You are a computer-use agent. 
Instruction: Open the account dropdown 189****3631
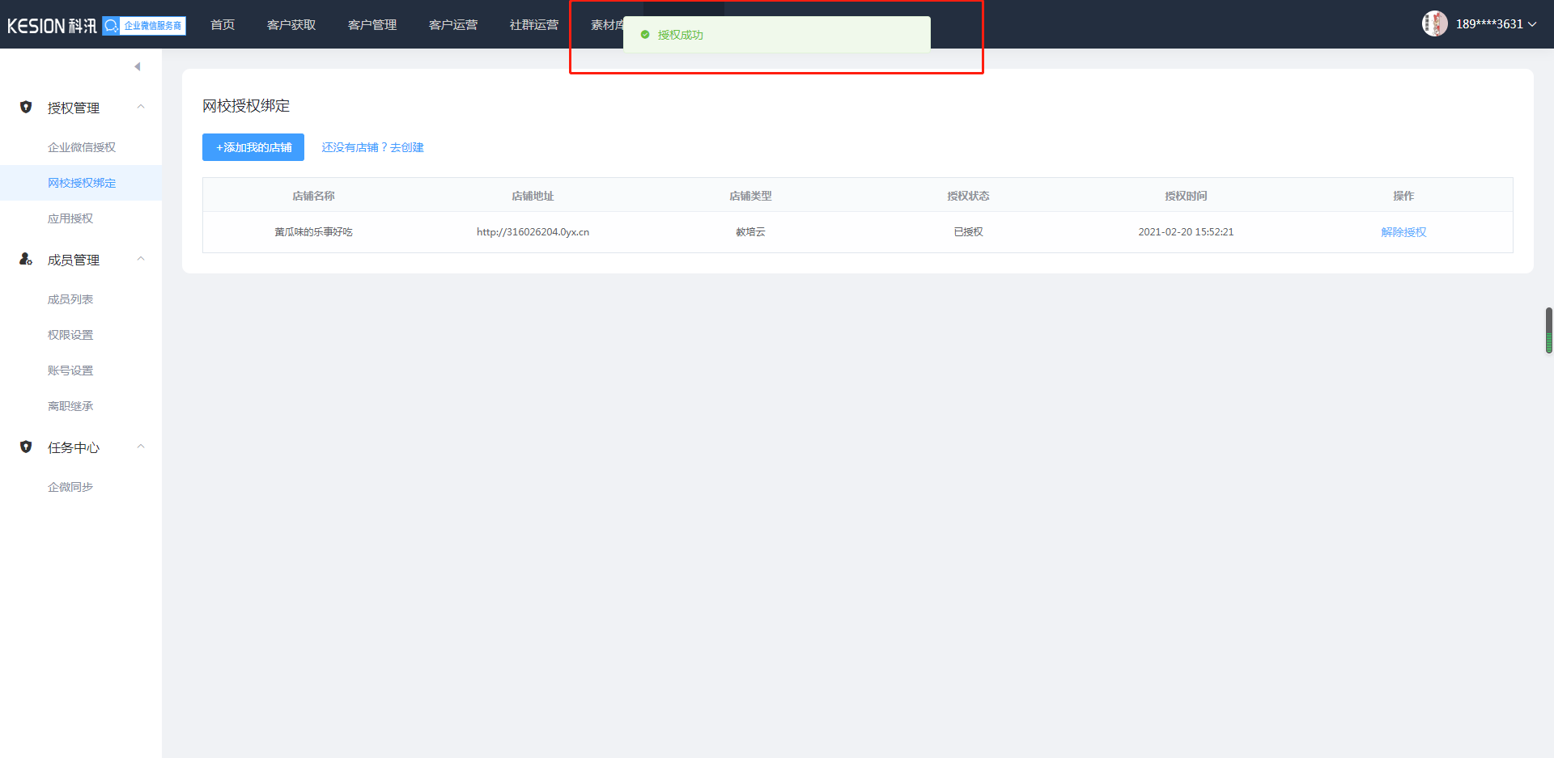(x=1495, y=24)
